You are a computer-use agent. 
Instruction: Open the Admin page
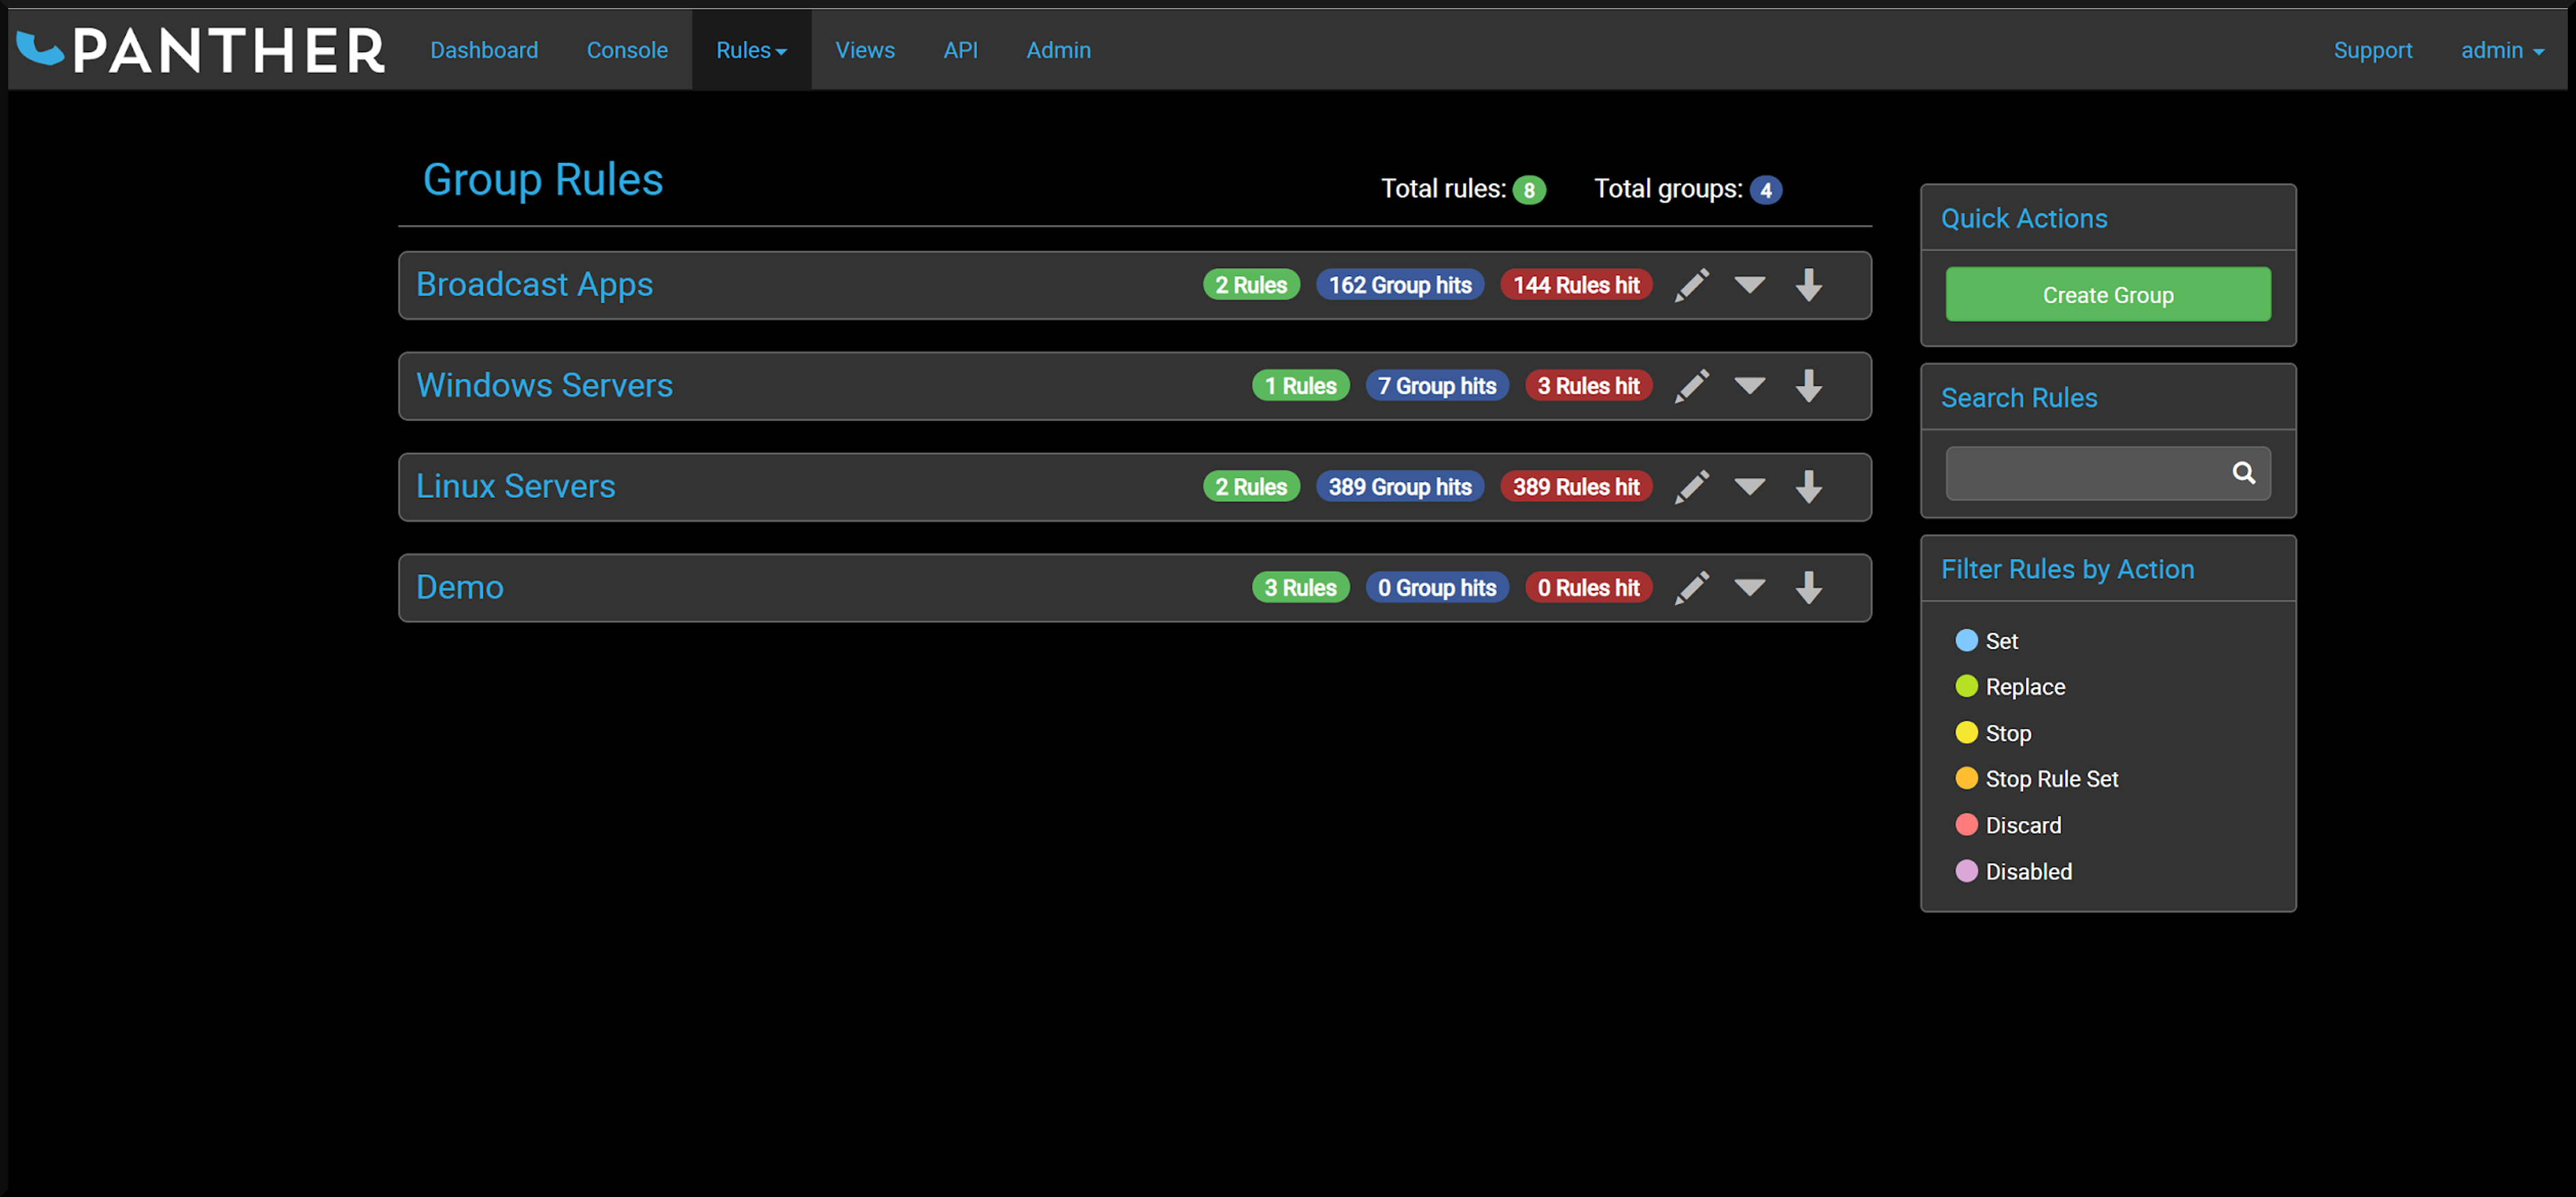click(x=1058, y=50)
